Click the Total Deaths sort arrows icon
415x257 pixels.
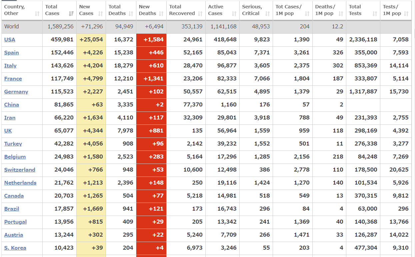pos(131,14)
